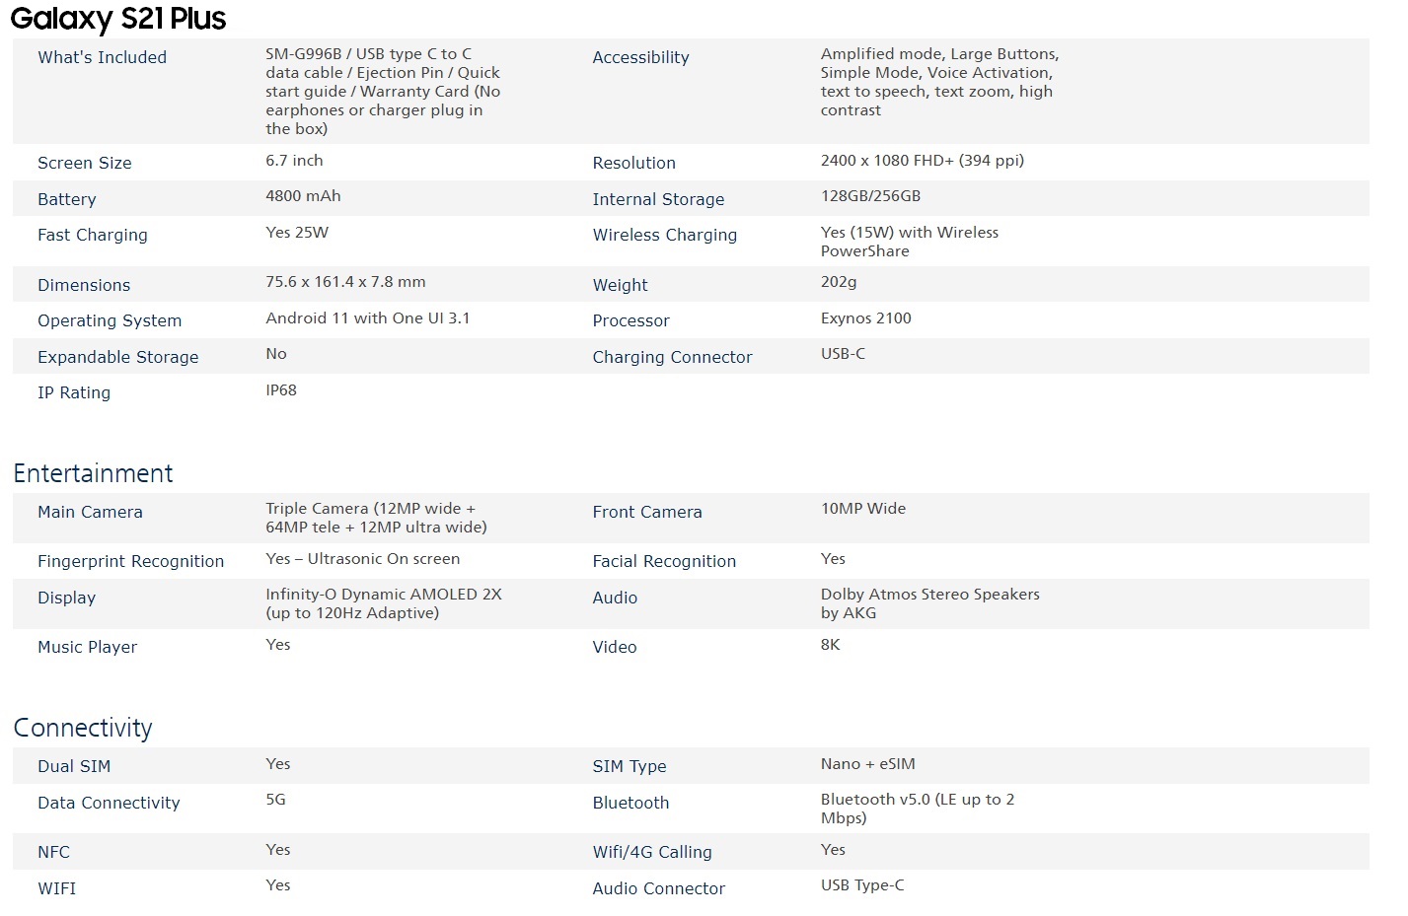Select the Facial Recognition label

[x=664, y=561]
